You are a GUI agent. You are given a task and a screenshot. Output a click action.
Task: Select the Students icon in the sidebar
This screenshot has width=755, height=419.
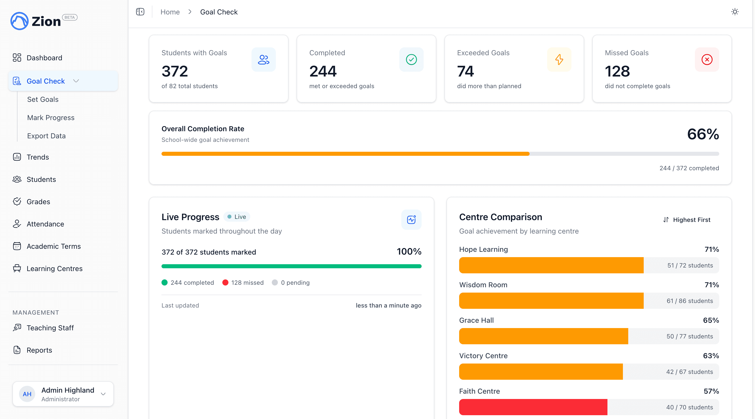17,179
